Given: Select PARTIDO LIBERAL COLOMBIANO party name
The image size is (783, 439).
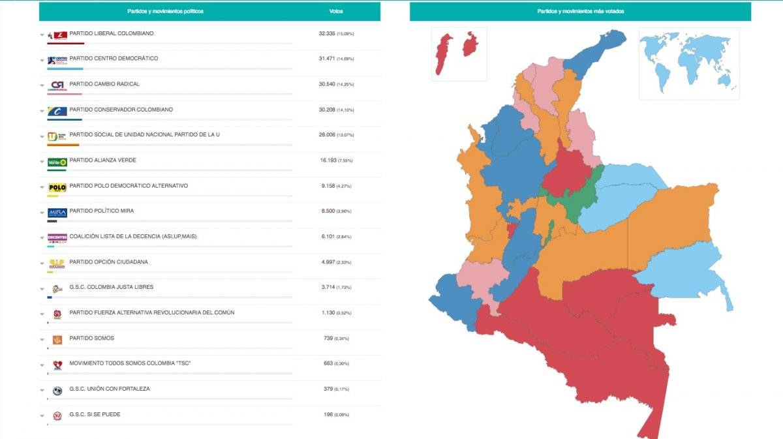Looking at the screenshot, I should point(112,33).
